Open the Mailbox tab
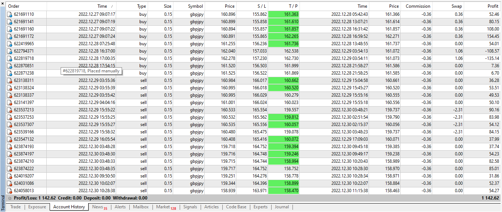Viewport: 502px width, 212px height. 141,207
